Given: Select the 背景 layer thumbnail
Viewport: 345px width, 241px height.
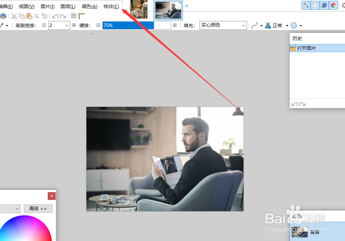Looking at the screenshot, I should coord(300,232).
